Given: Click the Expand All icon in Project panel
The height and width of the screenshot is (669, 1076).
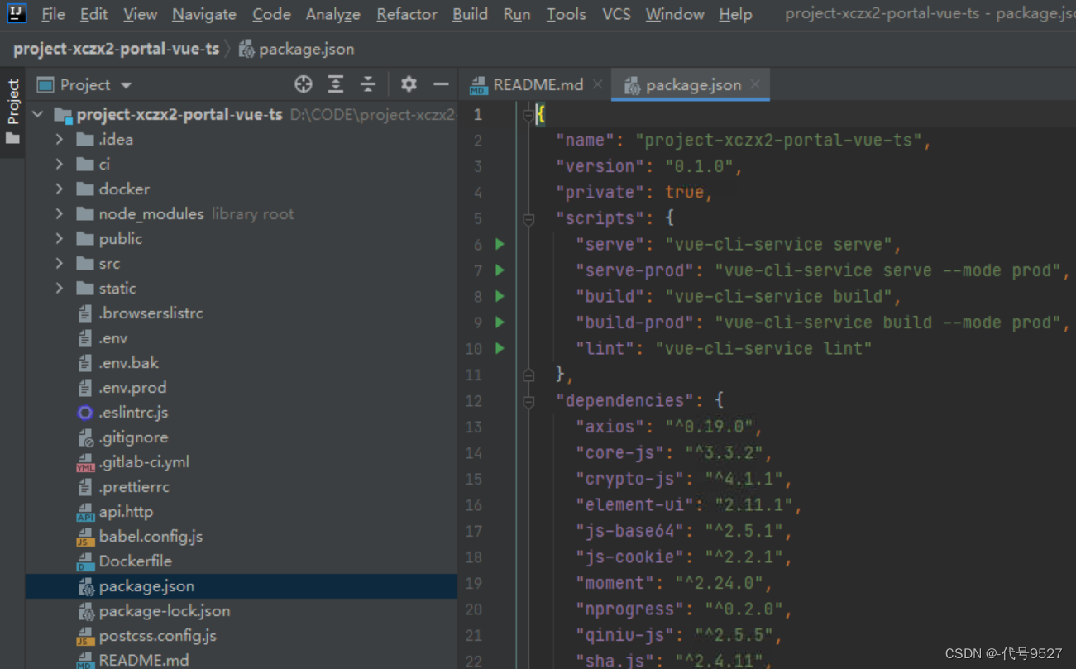Looking at the screenshot, I should 336,84.
